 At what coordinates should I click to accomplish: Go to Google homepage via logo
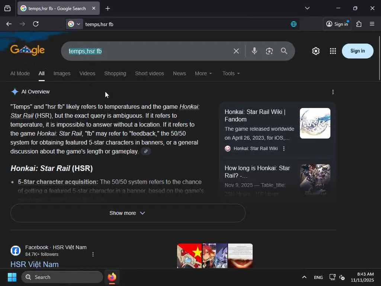[28, 50]
